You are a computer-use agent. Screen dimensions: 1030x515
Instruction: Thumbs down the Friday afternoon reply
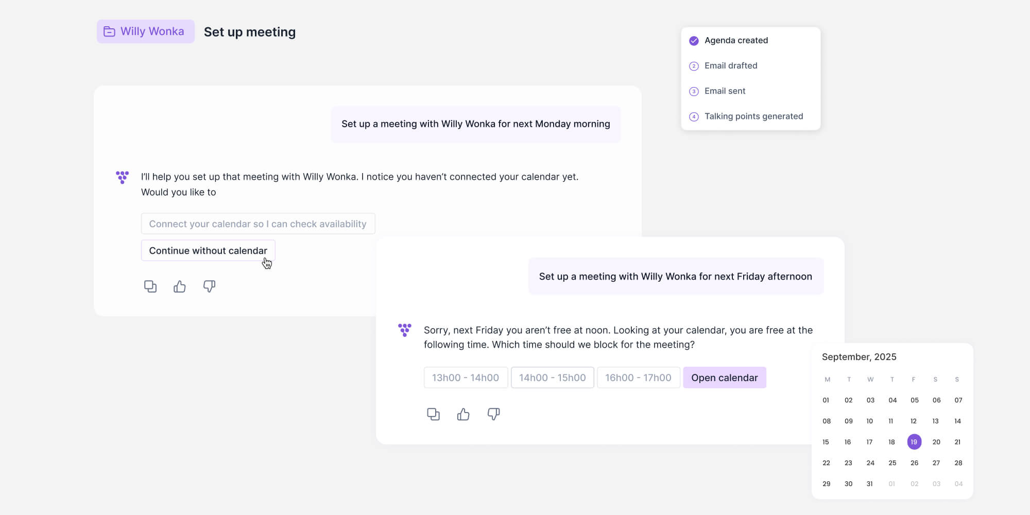(493, 414)
